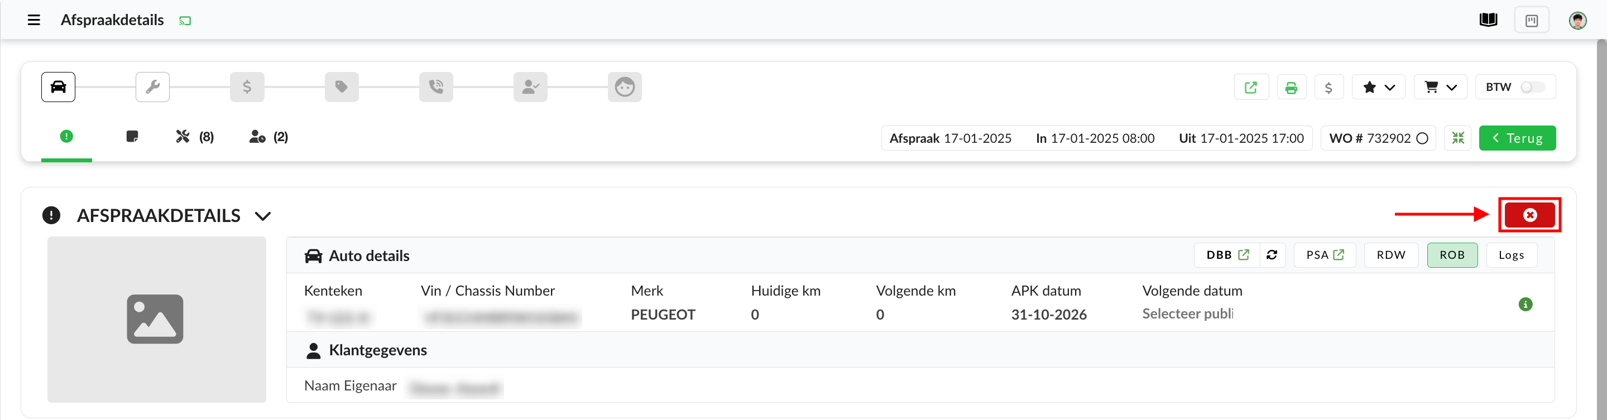Open the manual book icon
The height and width of the screenshot is (420, 1607).
pyautogui.click(x=1488, y=20)
